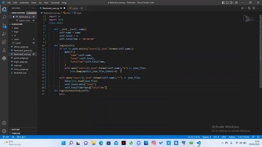Select the 3.10.2 64-bit interpreter
262x147 pixels.
pyautogui.click(x=244, y=137)
